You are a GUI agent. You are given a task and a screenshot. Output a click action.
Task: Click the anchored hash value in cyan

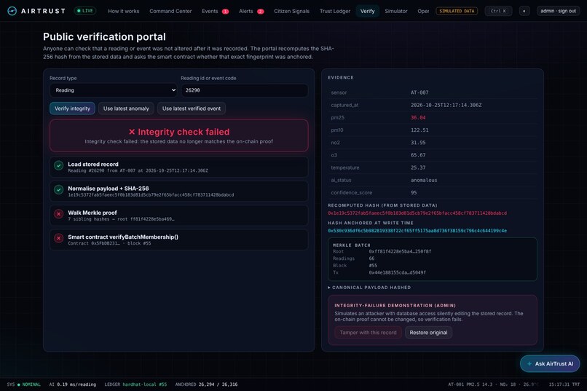click(417, 231)
